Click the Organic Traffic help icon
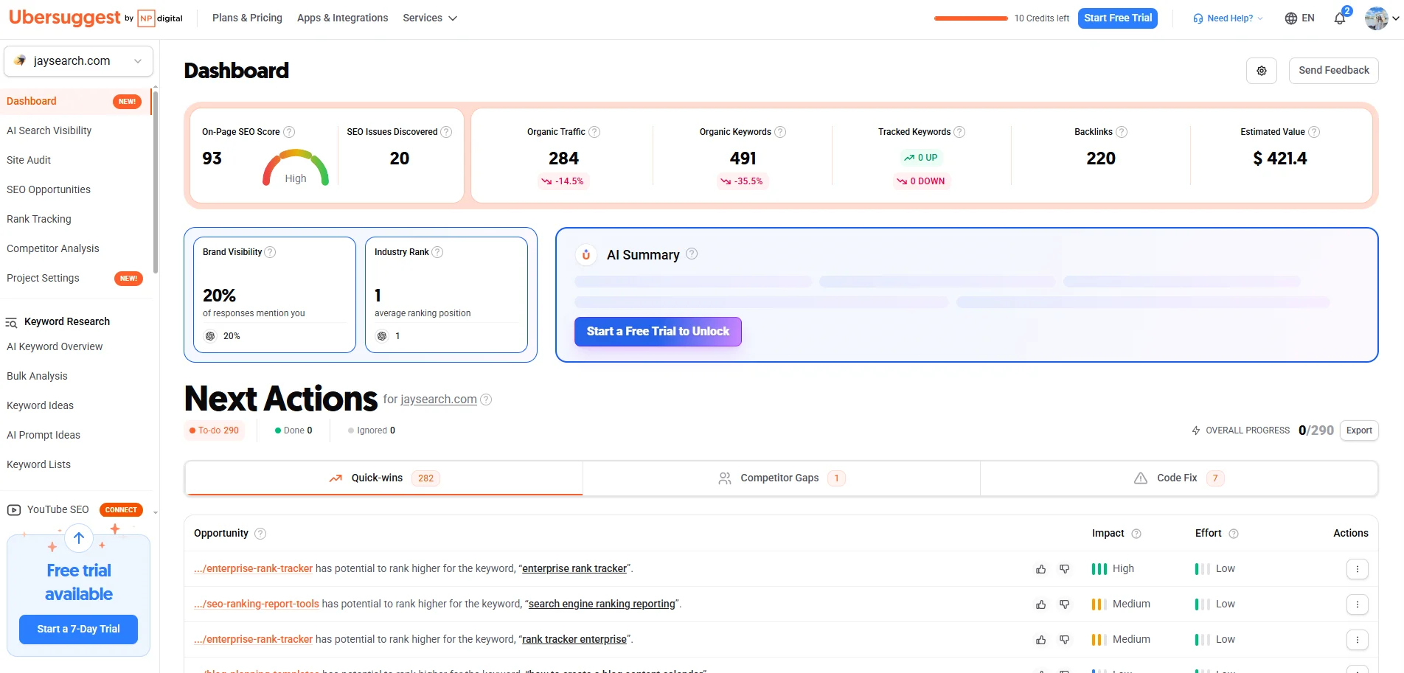 tap(594, 132)
